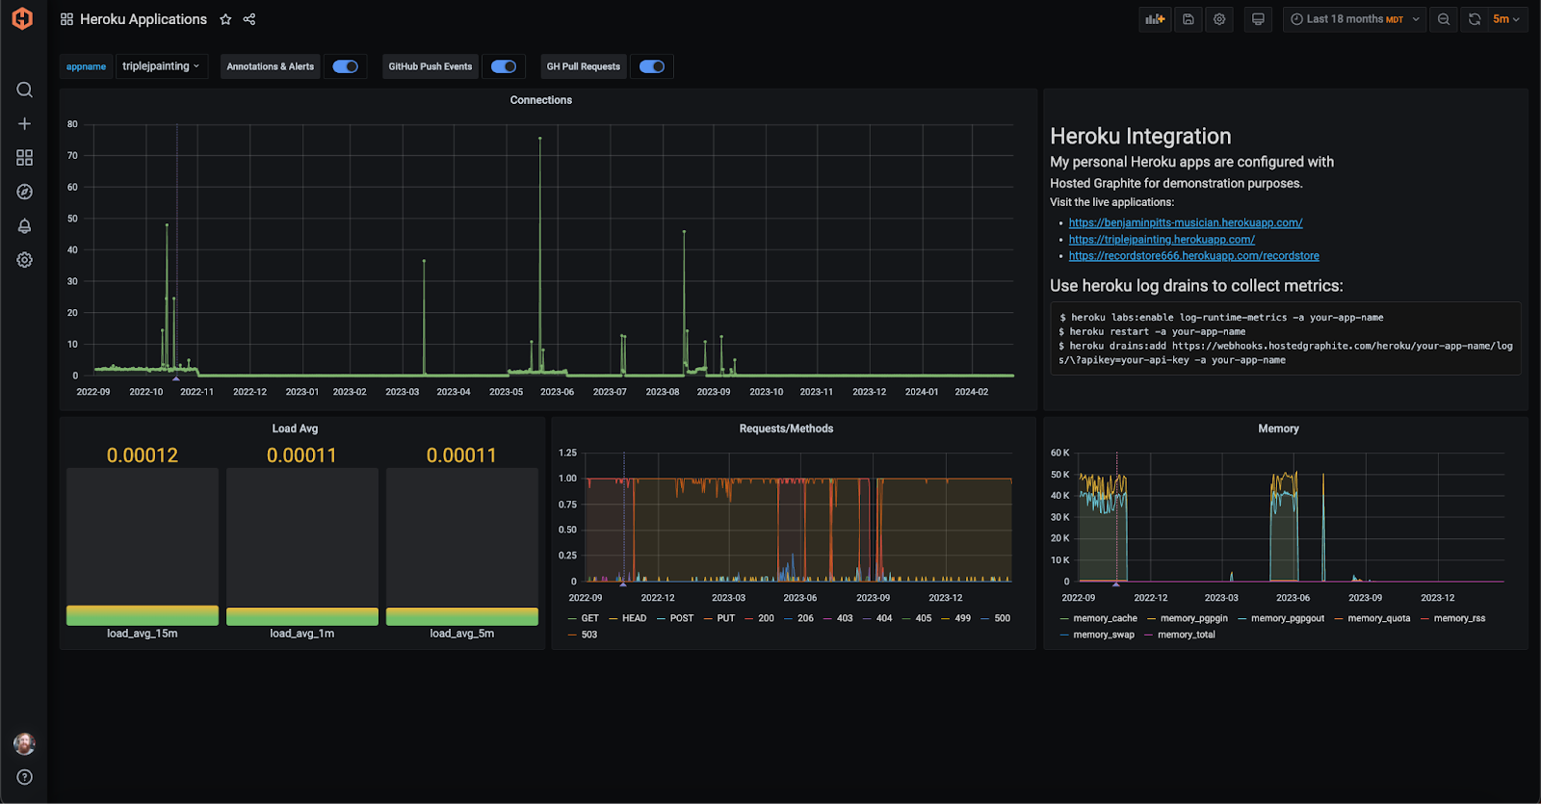Zoom out the time range
The height and width of the screenshot is (804, 1541).
pos(1443,19)
